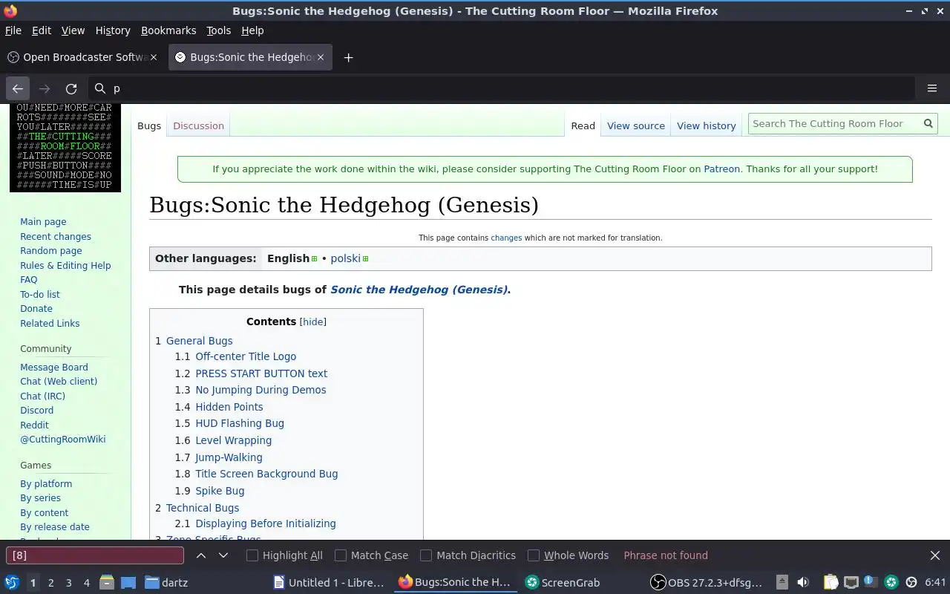
Task: Switch to ScreenGrab window in taskbar
Action: click(563, 582)
